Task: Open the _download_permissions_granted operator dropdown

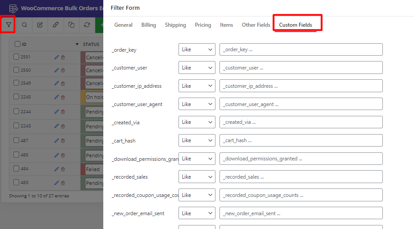Action: tap(197, 159)
